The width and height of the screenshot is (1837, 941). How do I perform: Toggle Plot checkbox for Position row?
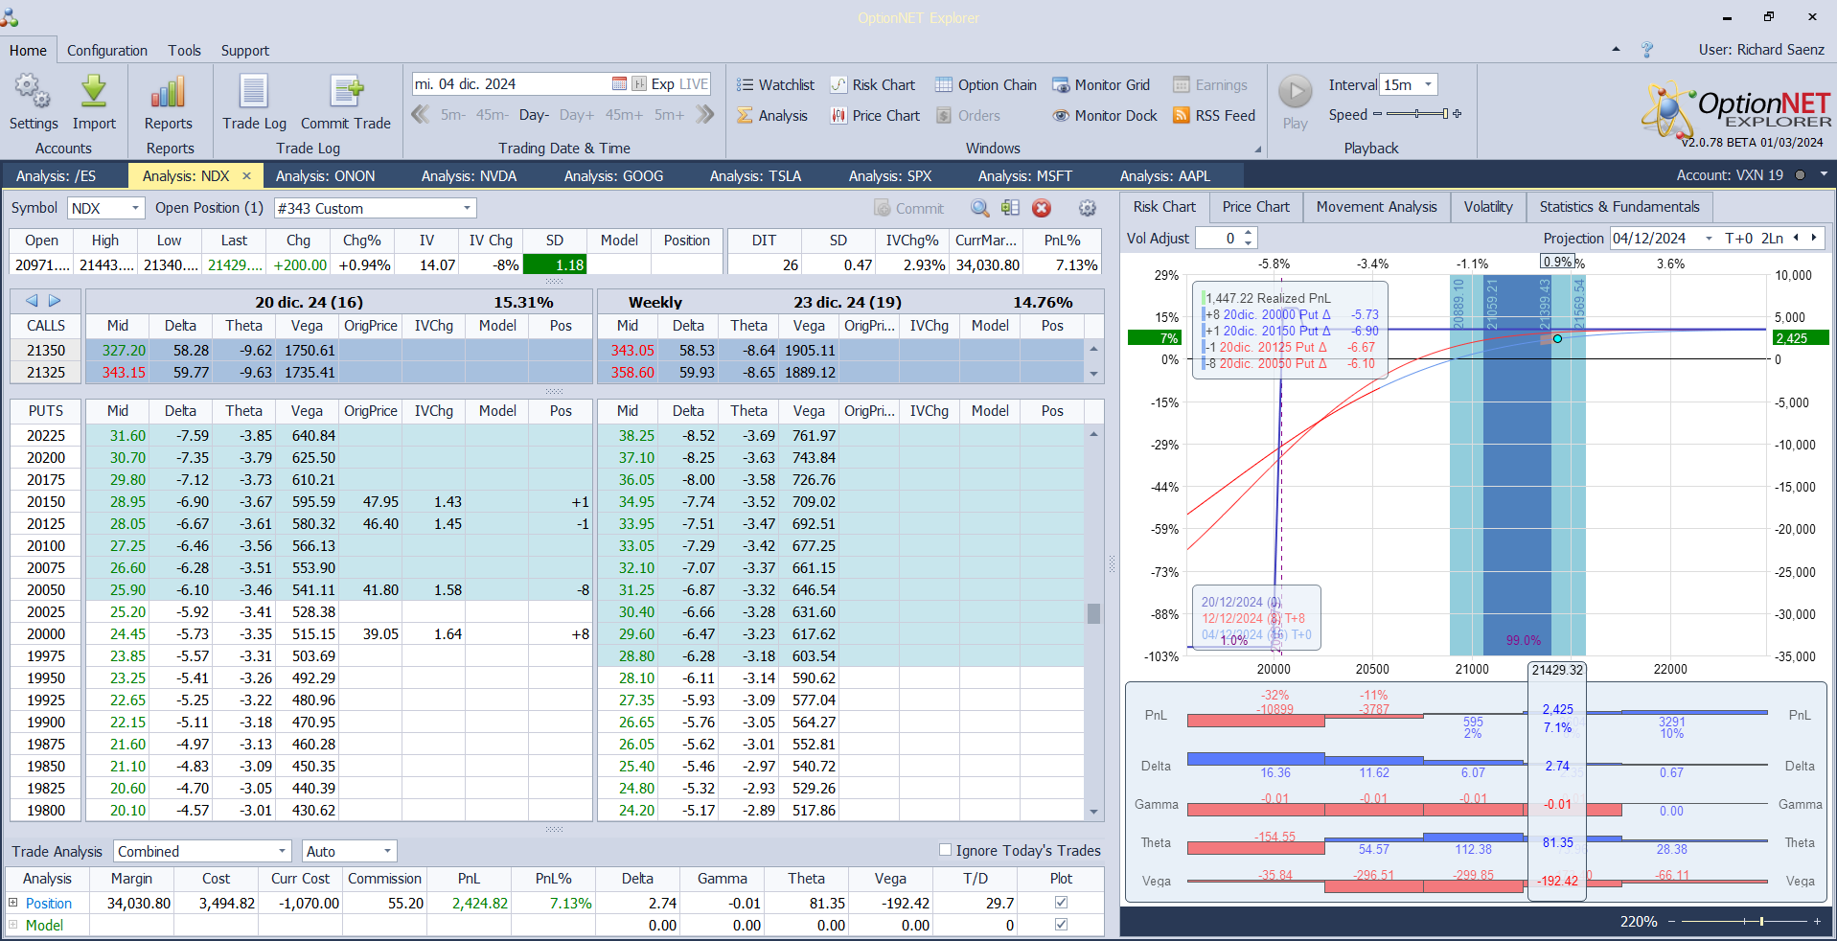pos(1061,902)
